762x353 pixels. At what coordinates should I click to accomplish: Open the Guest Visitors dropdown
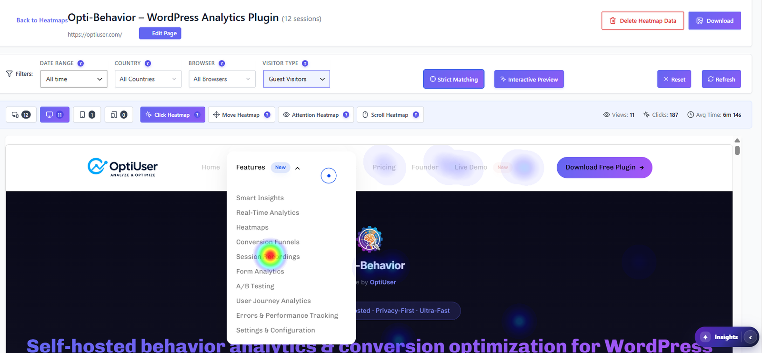pyautogui.click(x=296, y=79)
